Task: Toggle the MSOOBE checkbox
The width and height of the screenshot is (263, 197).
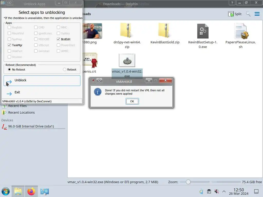Action: point(36,39)
